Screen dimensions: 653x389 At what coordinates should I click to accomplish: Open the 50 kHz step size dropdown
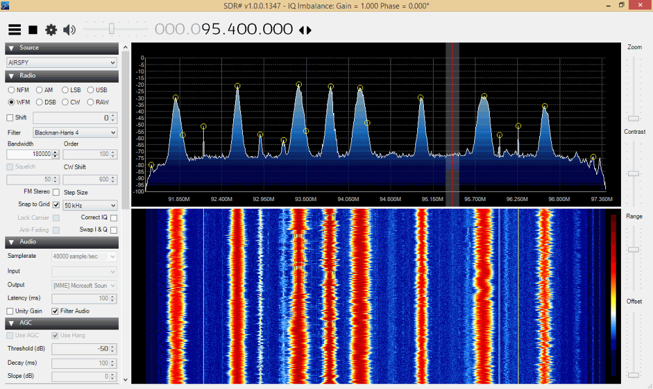pos(89,205)
